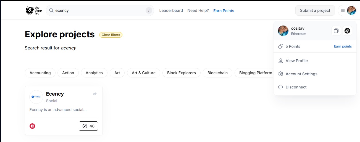Click the cositav avatar in dropdown

coord(283,31)
